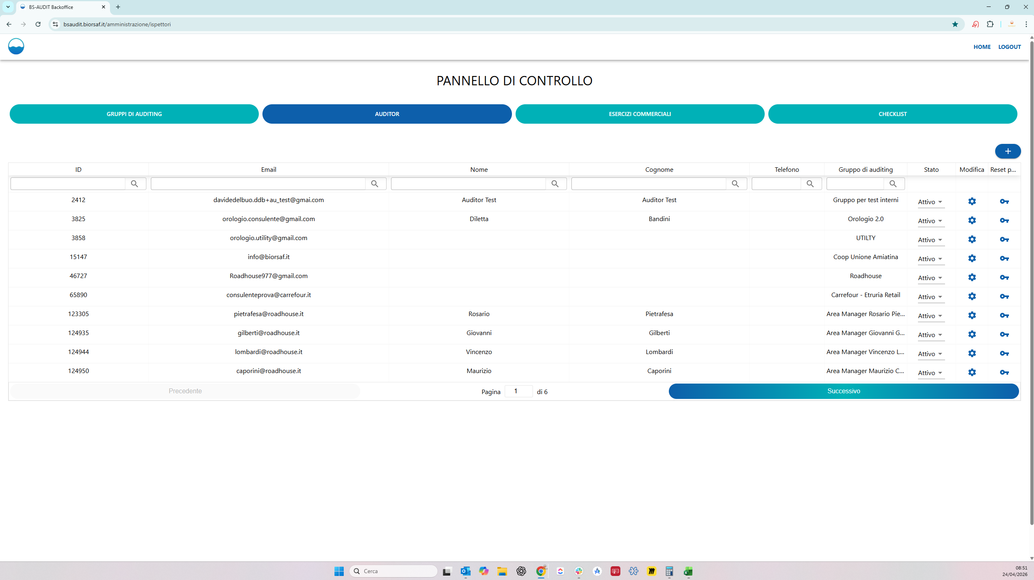Open Chrome from the Windows taskbar
Image resolution: width=1034 pixels, height=580 pixels.
(541, 571)
